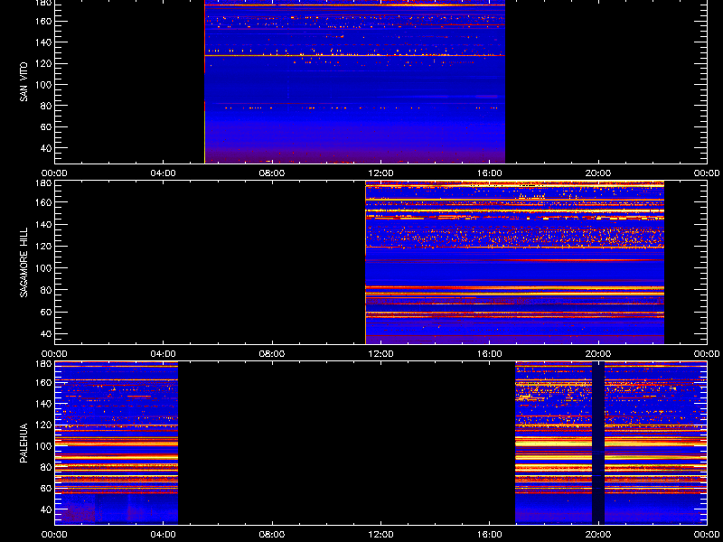Click the 12:00 time label under the Sagamore Hill plot
Viewport: 723px width, 542px height.
[380, 354]
